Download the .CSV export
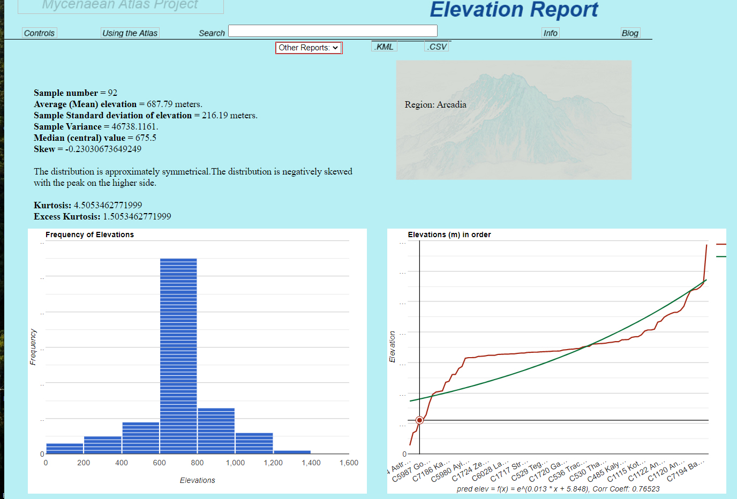The height and width of the screenshot is (499, 737). pyautogui.click(x=437, y=47)
